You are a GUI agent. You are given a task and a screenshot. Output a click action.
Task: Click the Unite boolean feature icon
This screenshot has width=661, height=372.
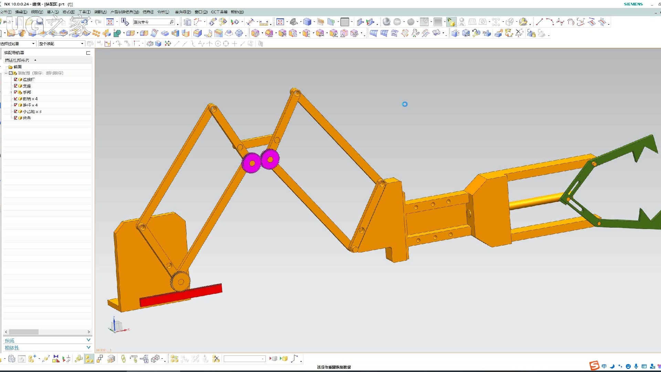click(117, 33)
